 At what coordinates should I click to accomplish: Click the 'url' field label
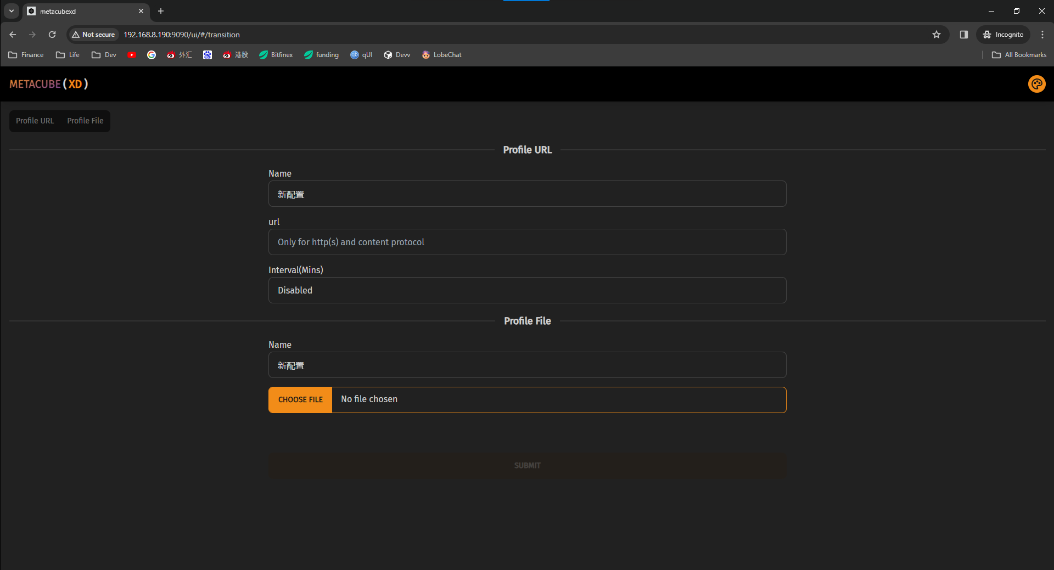tap(274, 222)
